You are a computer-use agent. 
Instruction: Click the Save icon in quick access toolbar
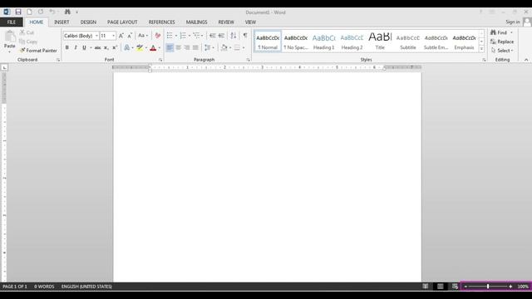click(x=18, y=12)
